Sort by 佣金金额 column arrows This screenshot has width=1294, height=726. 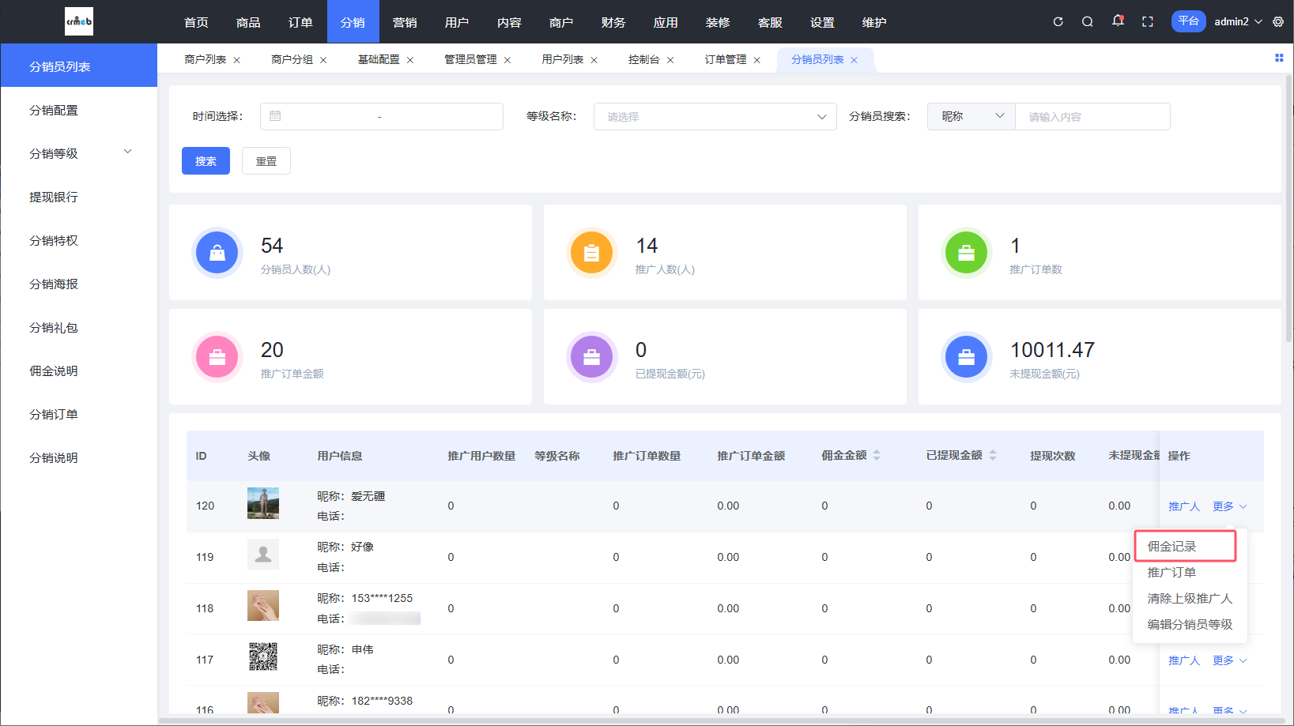coord(877,455)
